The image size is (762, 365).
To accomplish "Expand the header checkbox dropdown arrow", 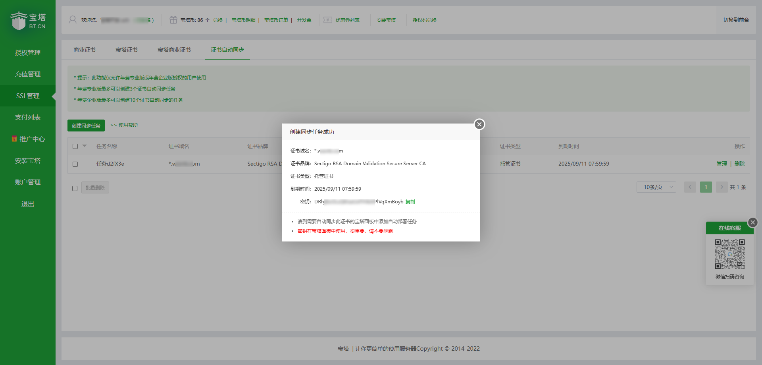I will [85, 146].
